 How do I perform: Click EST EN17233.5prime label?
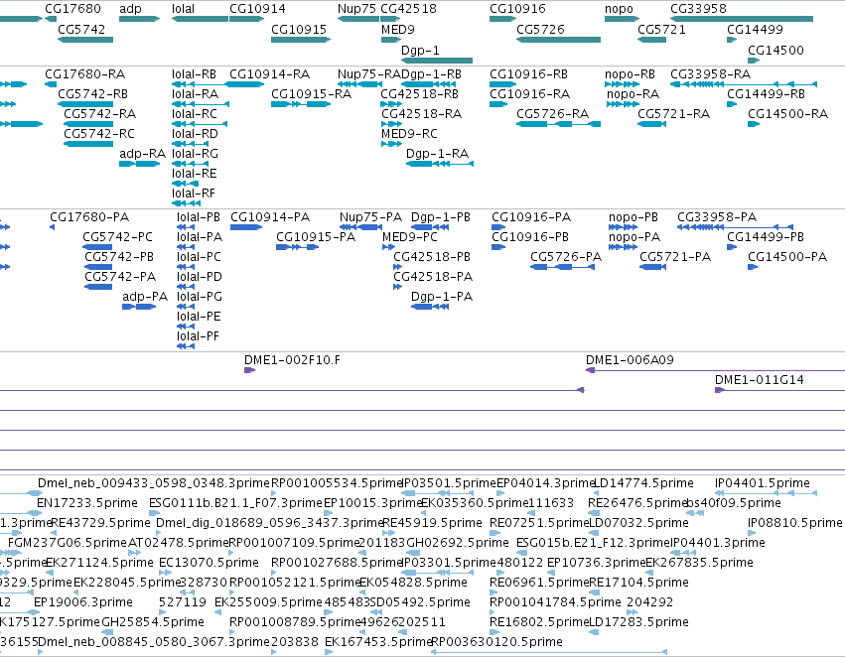[87, 503]
